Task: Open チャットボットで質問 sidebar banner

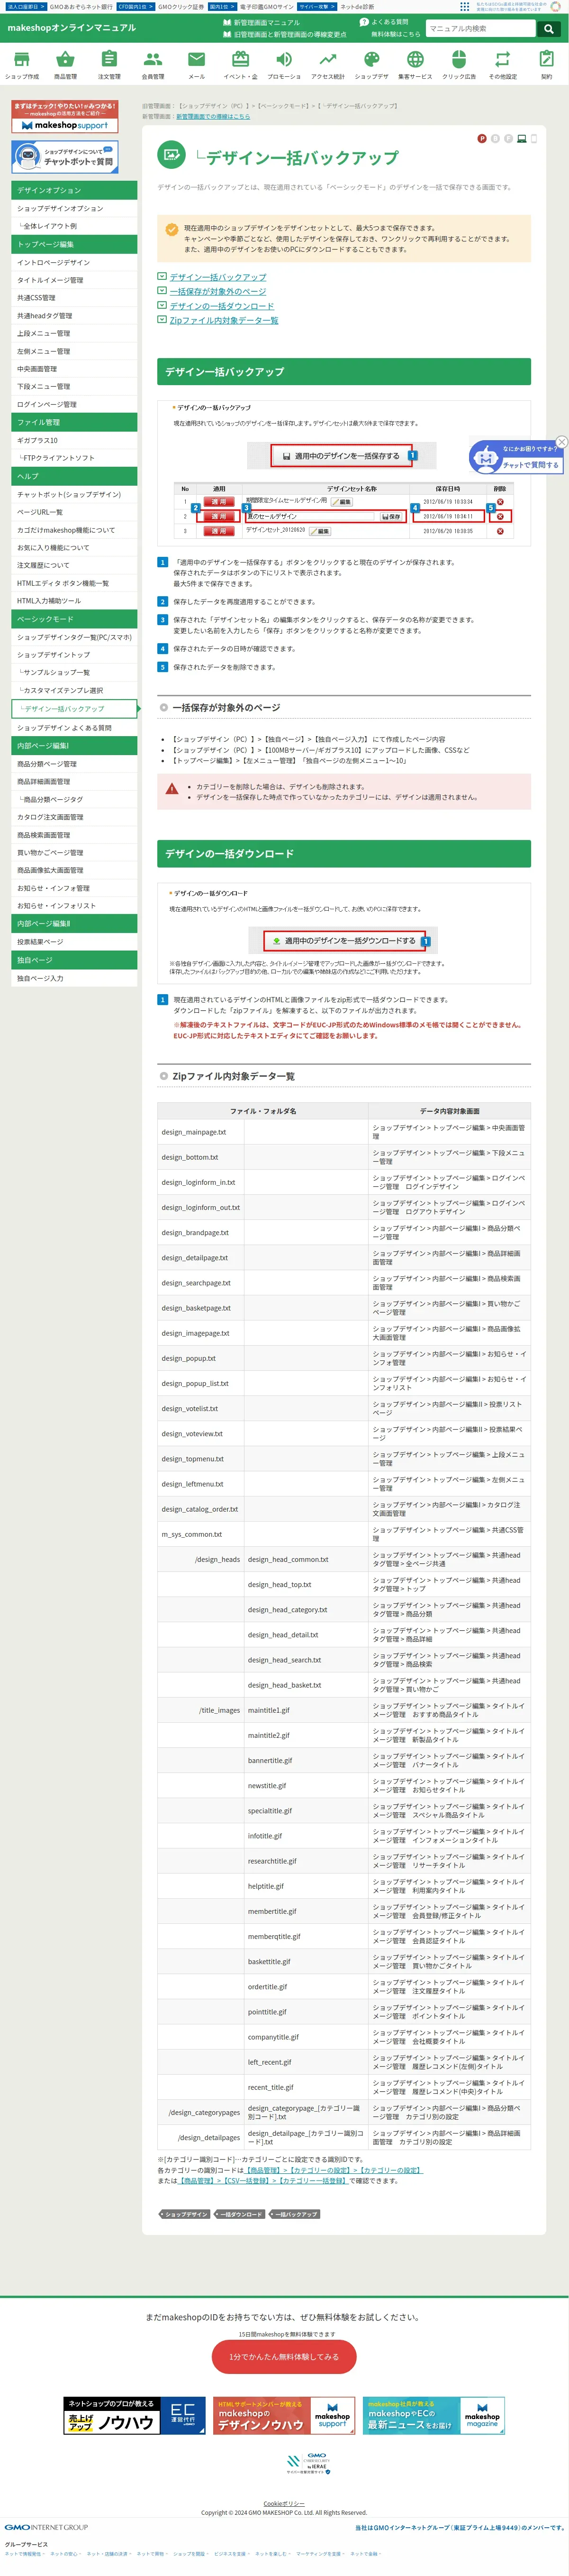Action: point(65,156)
